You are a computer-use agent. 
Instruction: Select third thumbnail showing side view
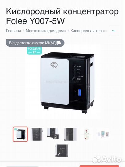coord(53,134)
